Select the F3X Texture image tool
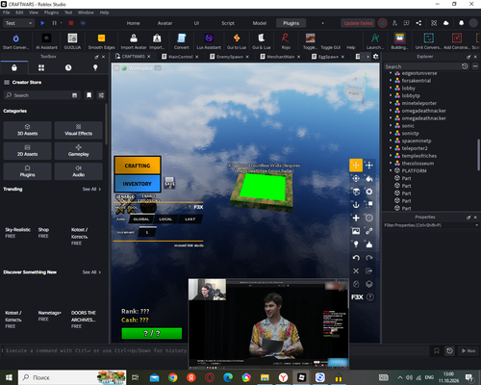This screenshot has width=481, height=385. pos(356,231)
